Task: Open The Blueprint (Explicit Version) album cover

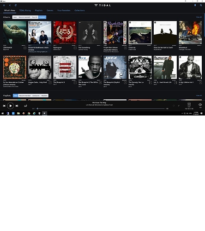Action: [115, 67]
